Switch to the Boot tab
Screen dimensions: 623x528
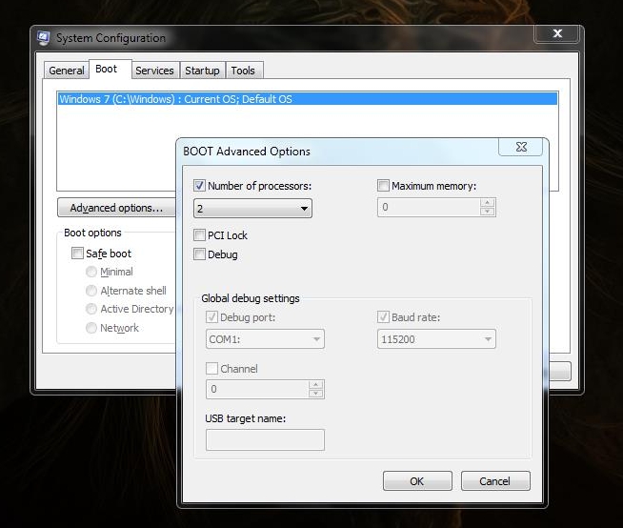[x=111, y=70]
